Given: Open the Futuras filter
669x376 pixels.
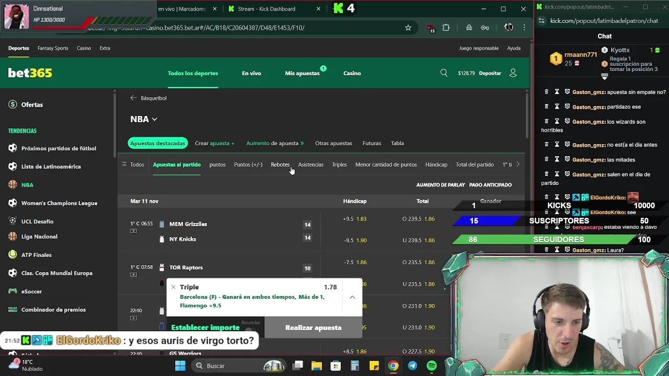Looking at the screenshot, I should (x=372, y=143).
